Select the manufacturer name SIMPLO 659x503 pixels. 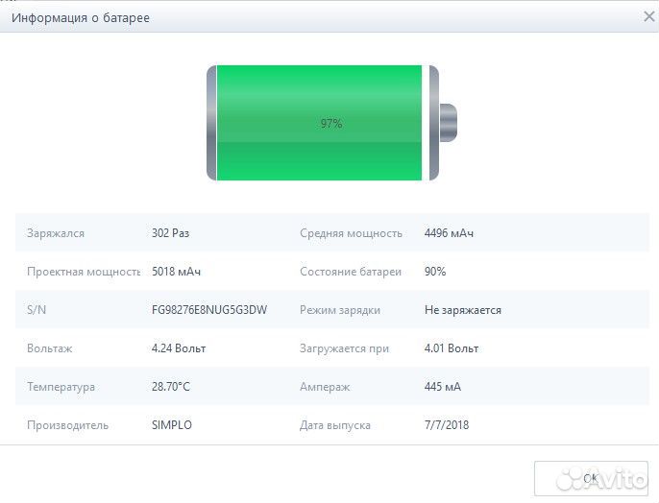pos(172,425)
